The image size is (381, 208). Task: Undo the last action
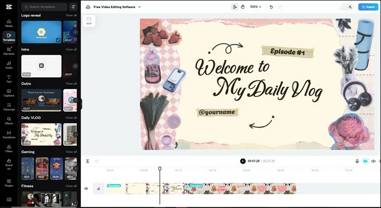coord(271,7)
